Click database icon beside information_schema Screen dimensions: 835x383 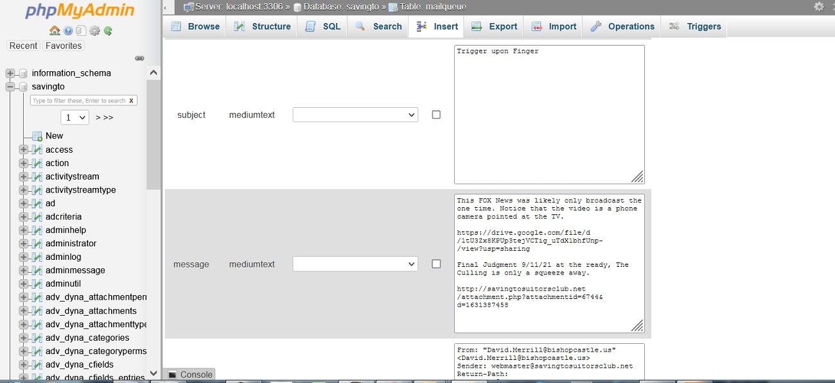tap(23, 73)
